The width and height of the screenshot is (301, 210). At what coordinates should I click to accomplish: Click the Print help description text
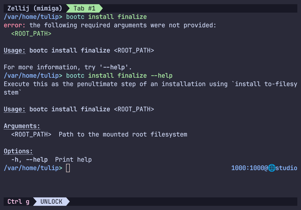click(x=73, y=160)
